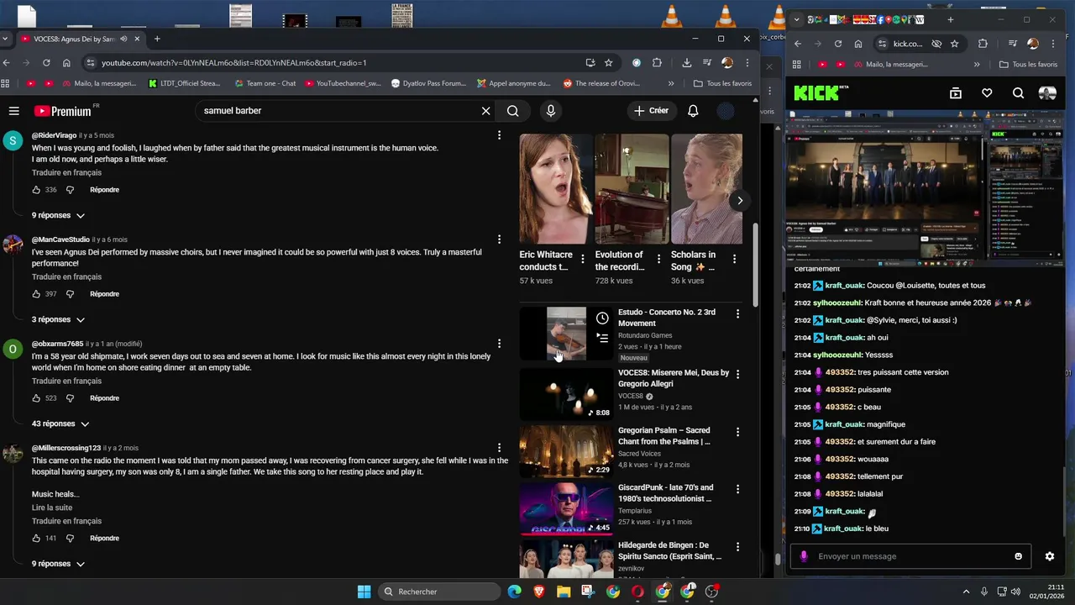Open Windows Start menu

[x=364, y=592]
